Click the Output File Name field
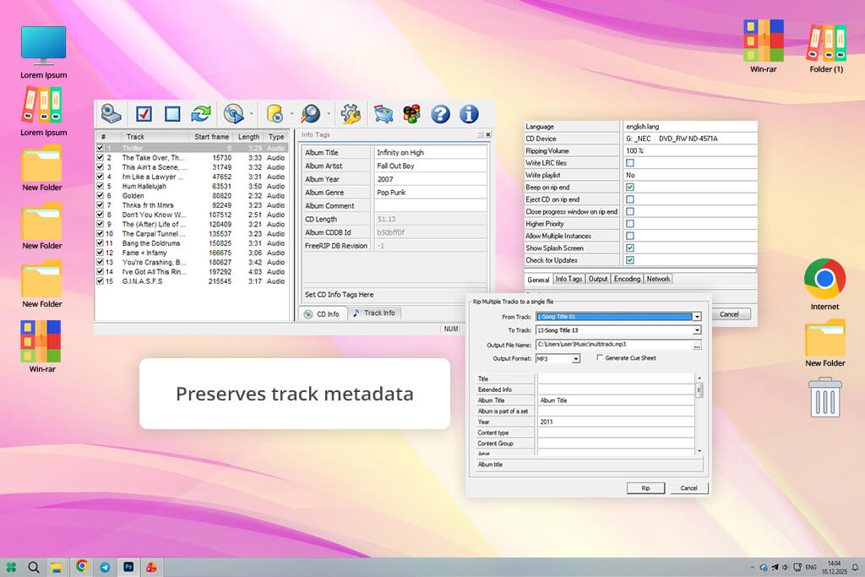Viewport: 865px width, 577px height. point(614,345)
